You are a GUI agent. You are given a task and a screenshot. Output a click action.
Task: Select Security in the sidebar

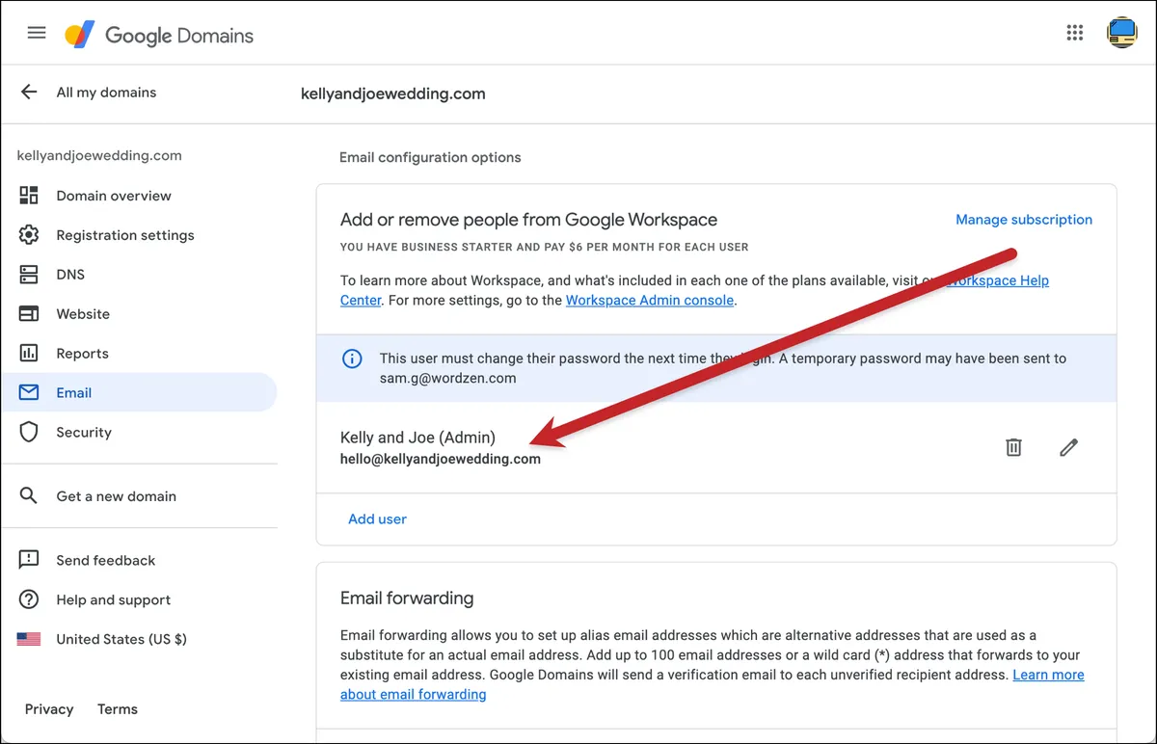[84, 433]
